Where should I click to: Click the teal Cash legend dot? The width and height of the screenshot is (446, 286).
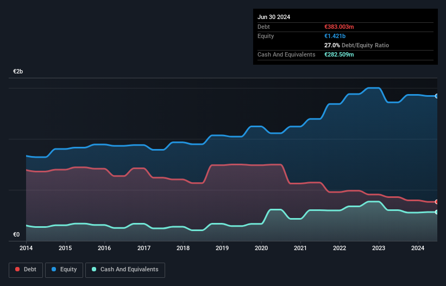(94, 269)
